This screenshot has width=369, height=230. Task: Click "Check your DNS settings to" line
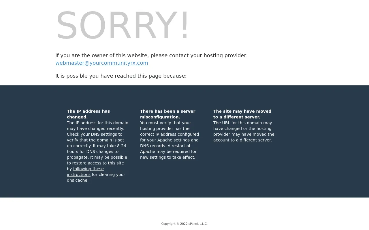(x=95, y=134)
